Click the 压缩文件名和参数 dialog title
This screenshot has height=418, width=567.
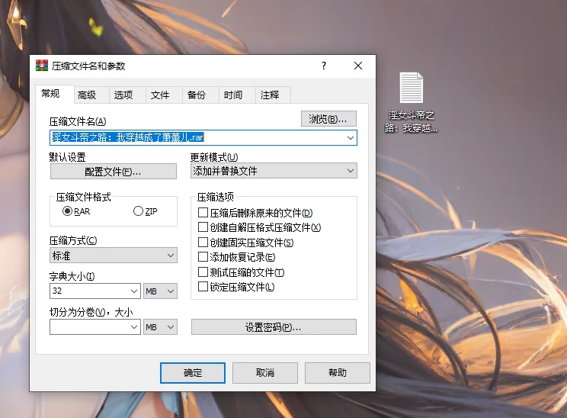[x=88, y=66]
